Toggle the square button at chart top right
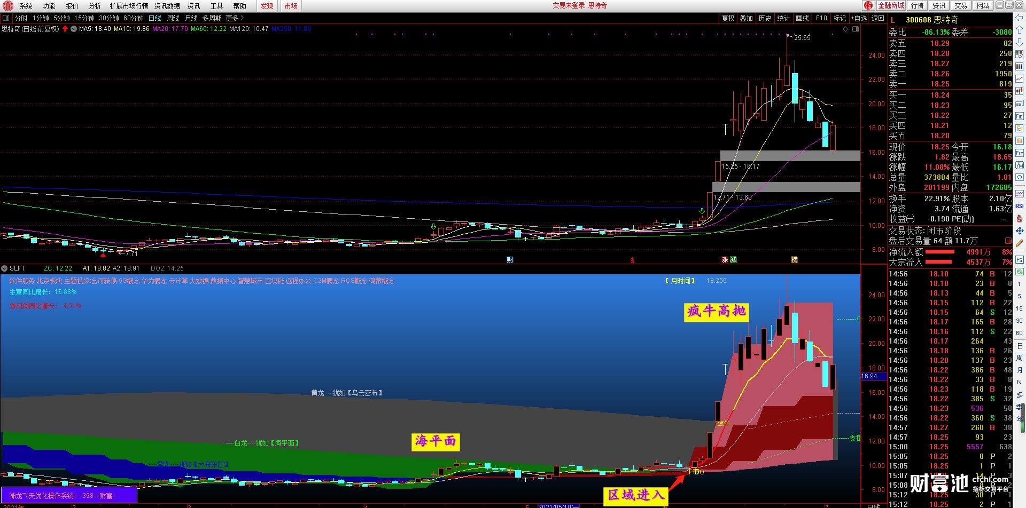The width and height of the screenshot is (1026, 508). click(856, 29)
